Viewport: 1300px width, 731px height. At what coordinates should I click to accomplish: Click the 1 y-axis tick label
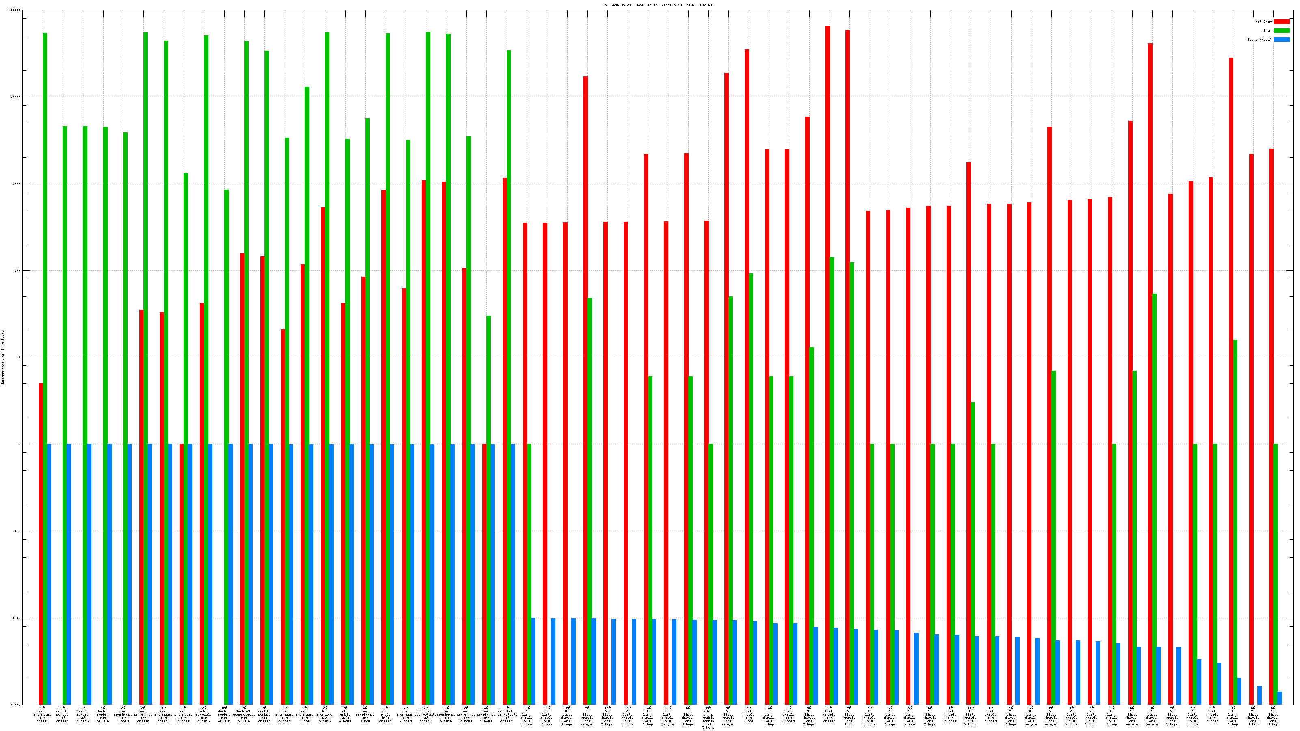pyautogui.click(x=19, y=444)
